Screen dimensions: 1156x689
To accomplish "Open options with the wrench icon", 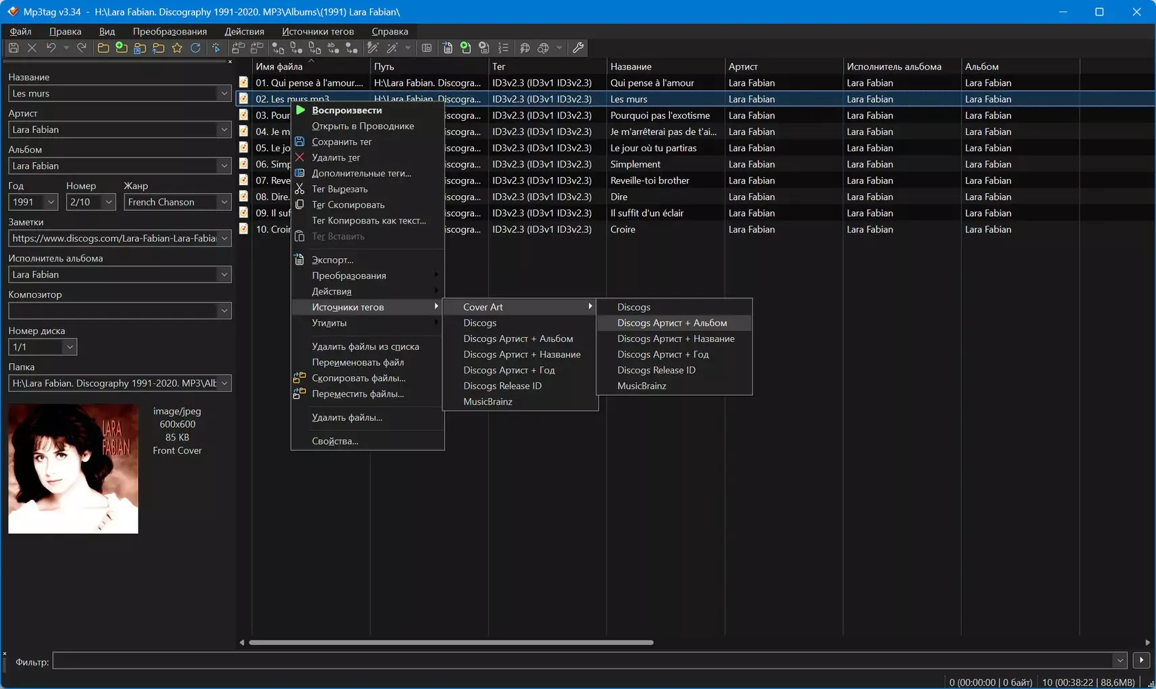I will tap(578, 48).
